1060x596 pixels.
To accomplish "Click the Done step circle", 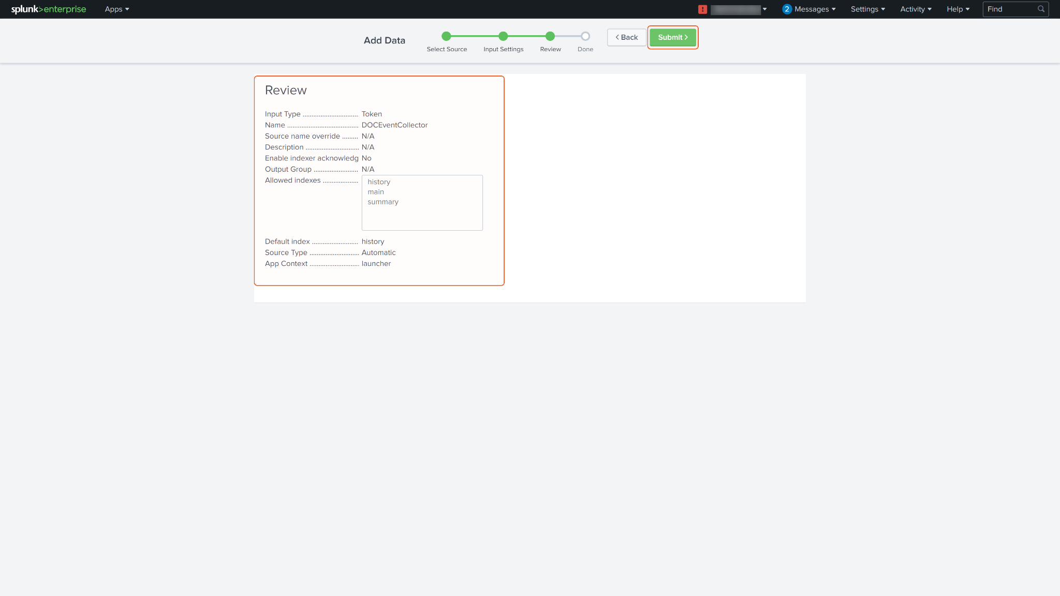I will [x=585, y=36].
